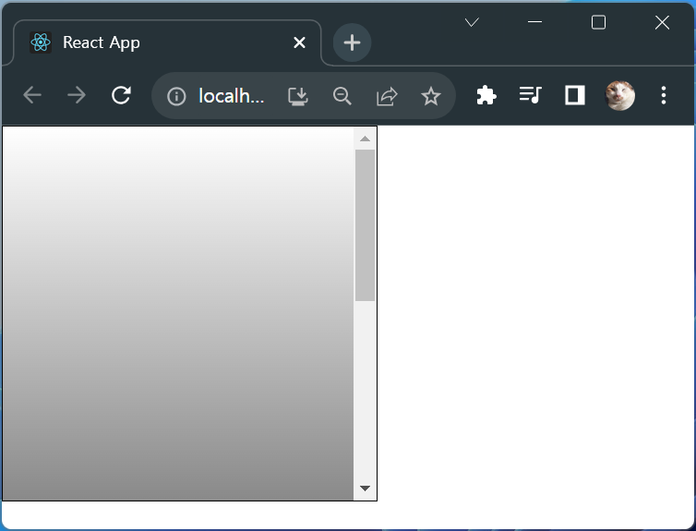Open the zoom level icon
The height and width of the screenshot is (531, 696).
click(x=342, y=96)
